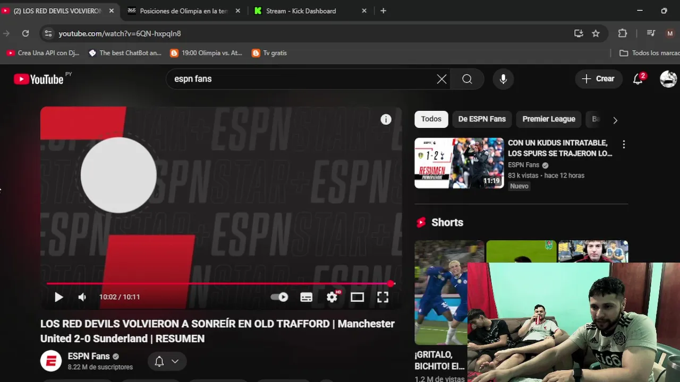Open ¡GRITALO, BICHITO! short title
Image resolution: width=680 pixels, height=382 pixels.
click(439, 360)
